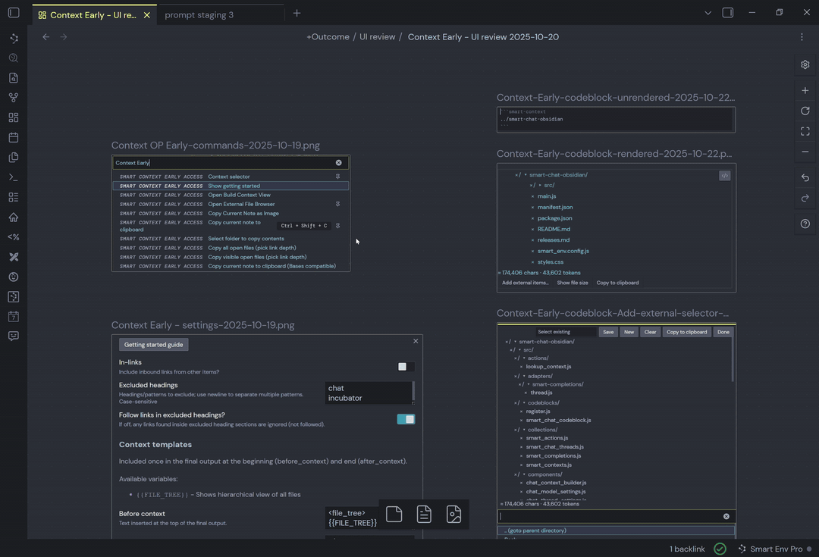Screen dimensions: 819x557
Task: Undo the last canvas action
Action: 805,177
